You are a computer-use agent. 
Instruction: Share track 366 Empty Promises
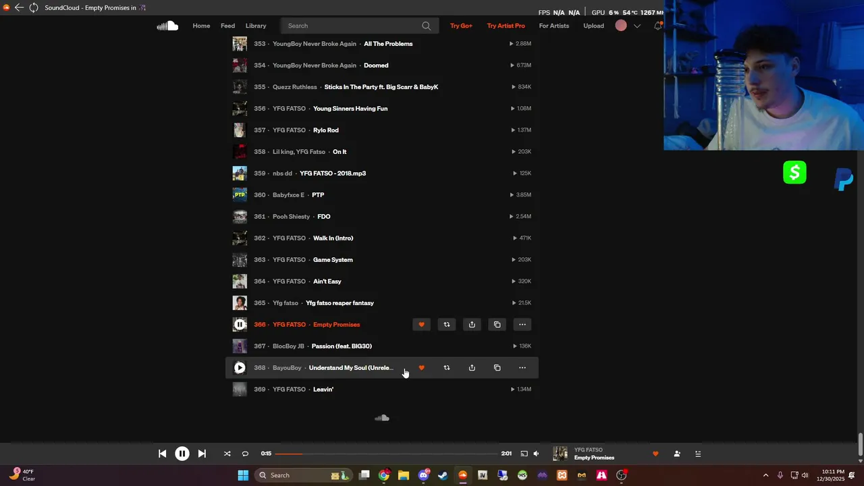472,325
